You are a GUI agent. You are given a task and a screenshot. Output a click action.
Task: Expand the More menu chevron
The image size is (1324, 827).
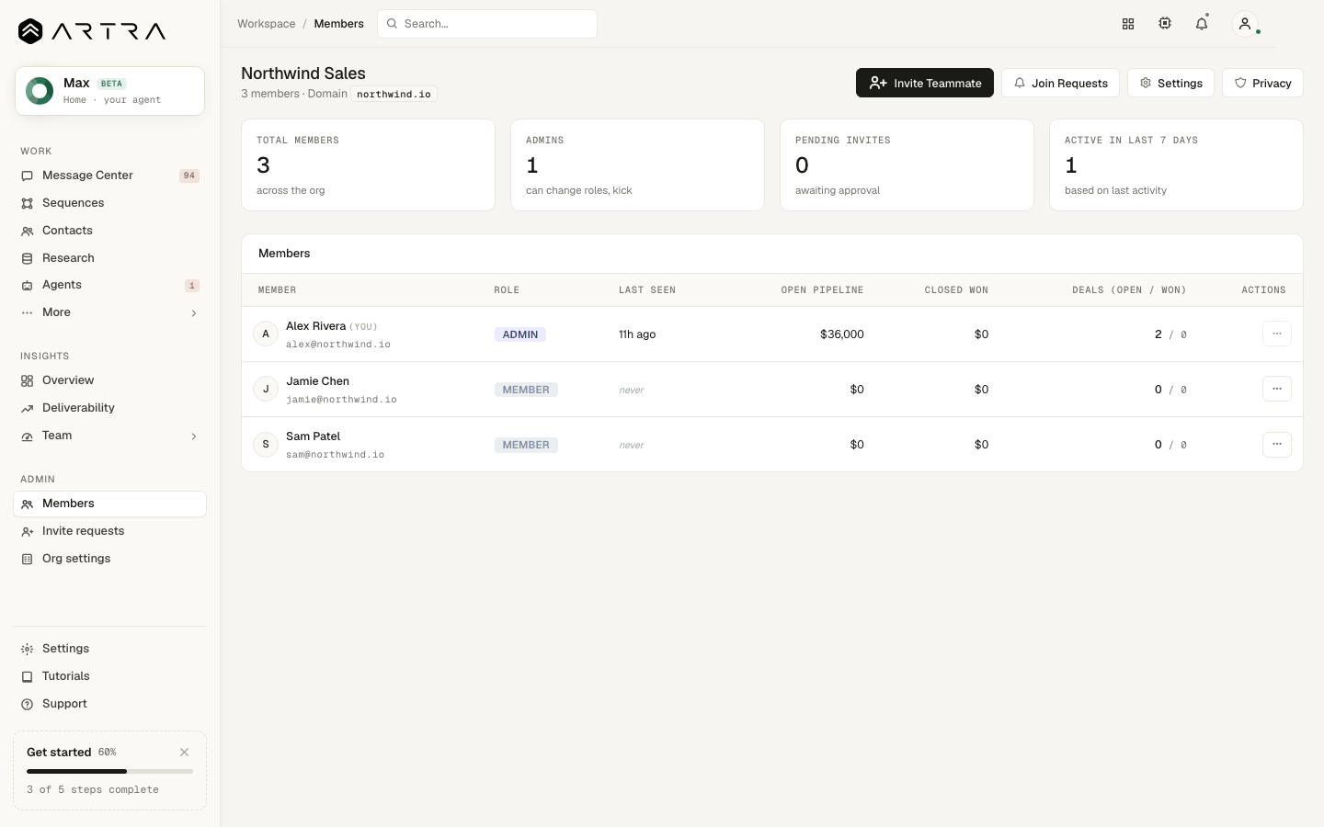pos(194,313)
